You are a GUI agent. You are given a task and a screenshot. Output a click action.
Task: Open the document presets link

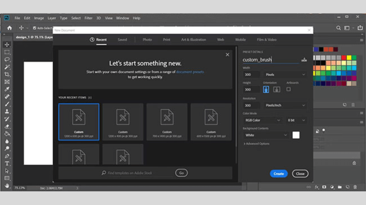190,72
